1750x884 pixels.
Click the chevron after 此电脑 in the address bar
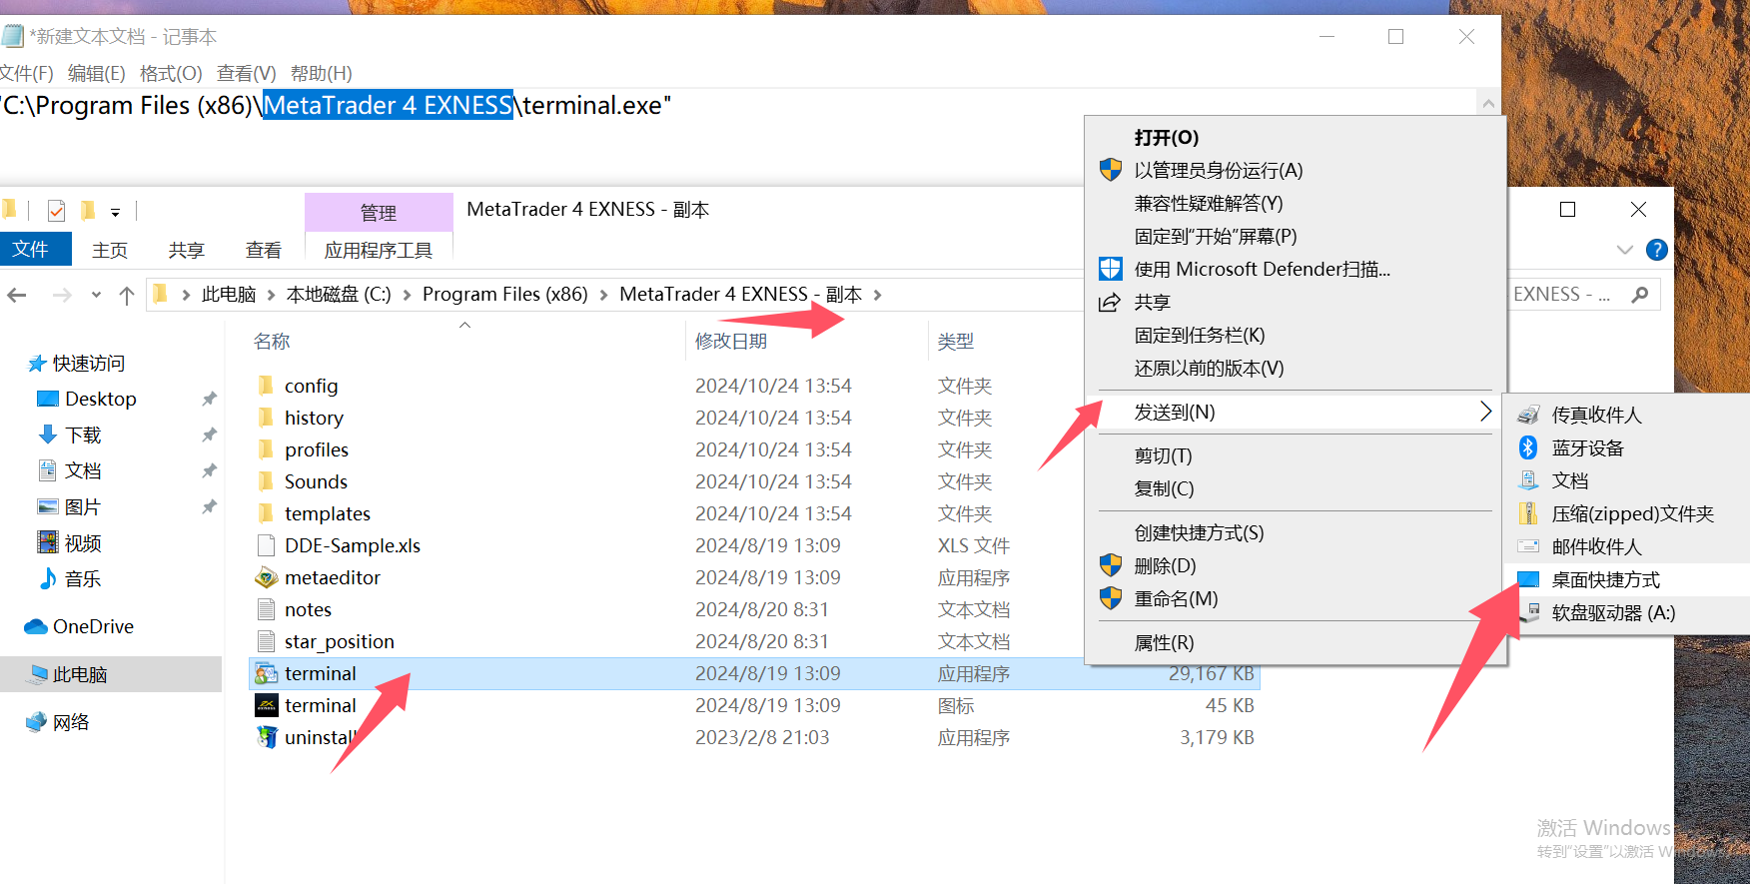coord(271,295)
